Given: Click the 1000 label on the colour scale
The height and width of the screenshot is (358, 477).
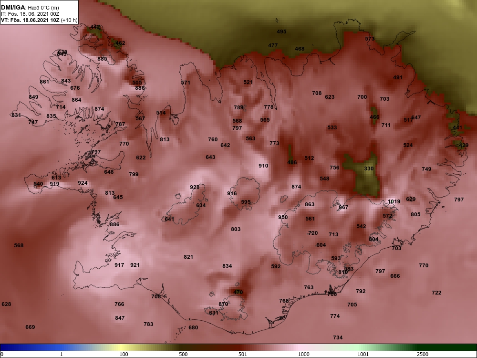Looking at the screenshot, I should coord(304,354).
